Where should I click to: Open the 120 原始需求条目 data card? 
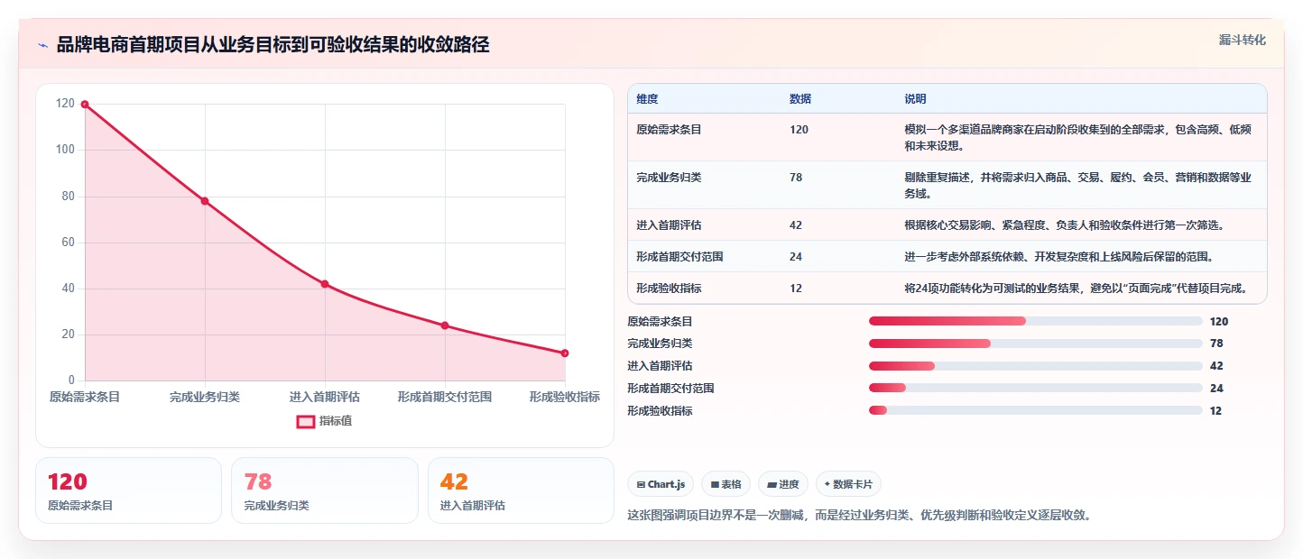[x=128, y=490]
